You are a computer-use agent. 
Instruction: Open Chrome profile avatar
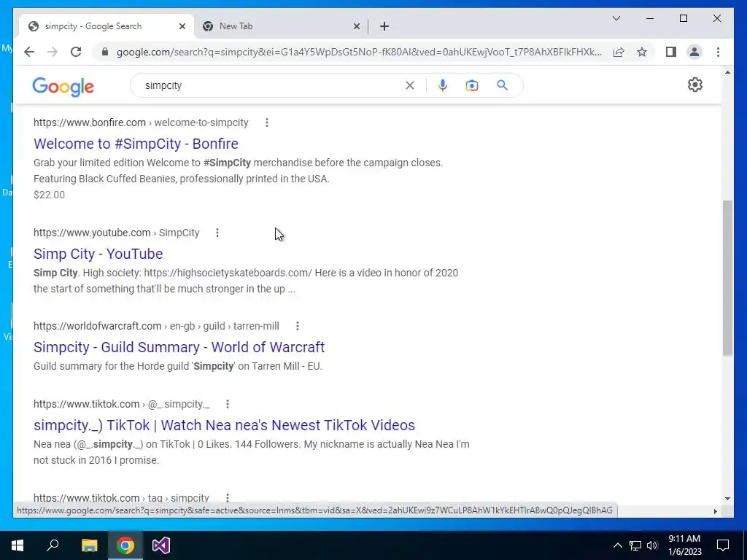click(x=694, y=52)
